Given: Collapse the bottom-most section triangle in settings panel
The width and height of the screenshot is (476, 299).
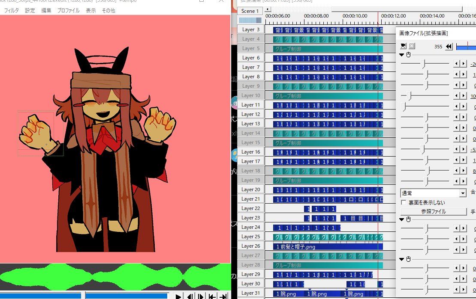Looking at the screenshot, I should point(402,259).
